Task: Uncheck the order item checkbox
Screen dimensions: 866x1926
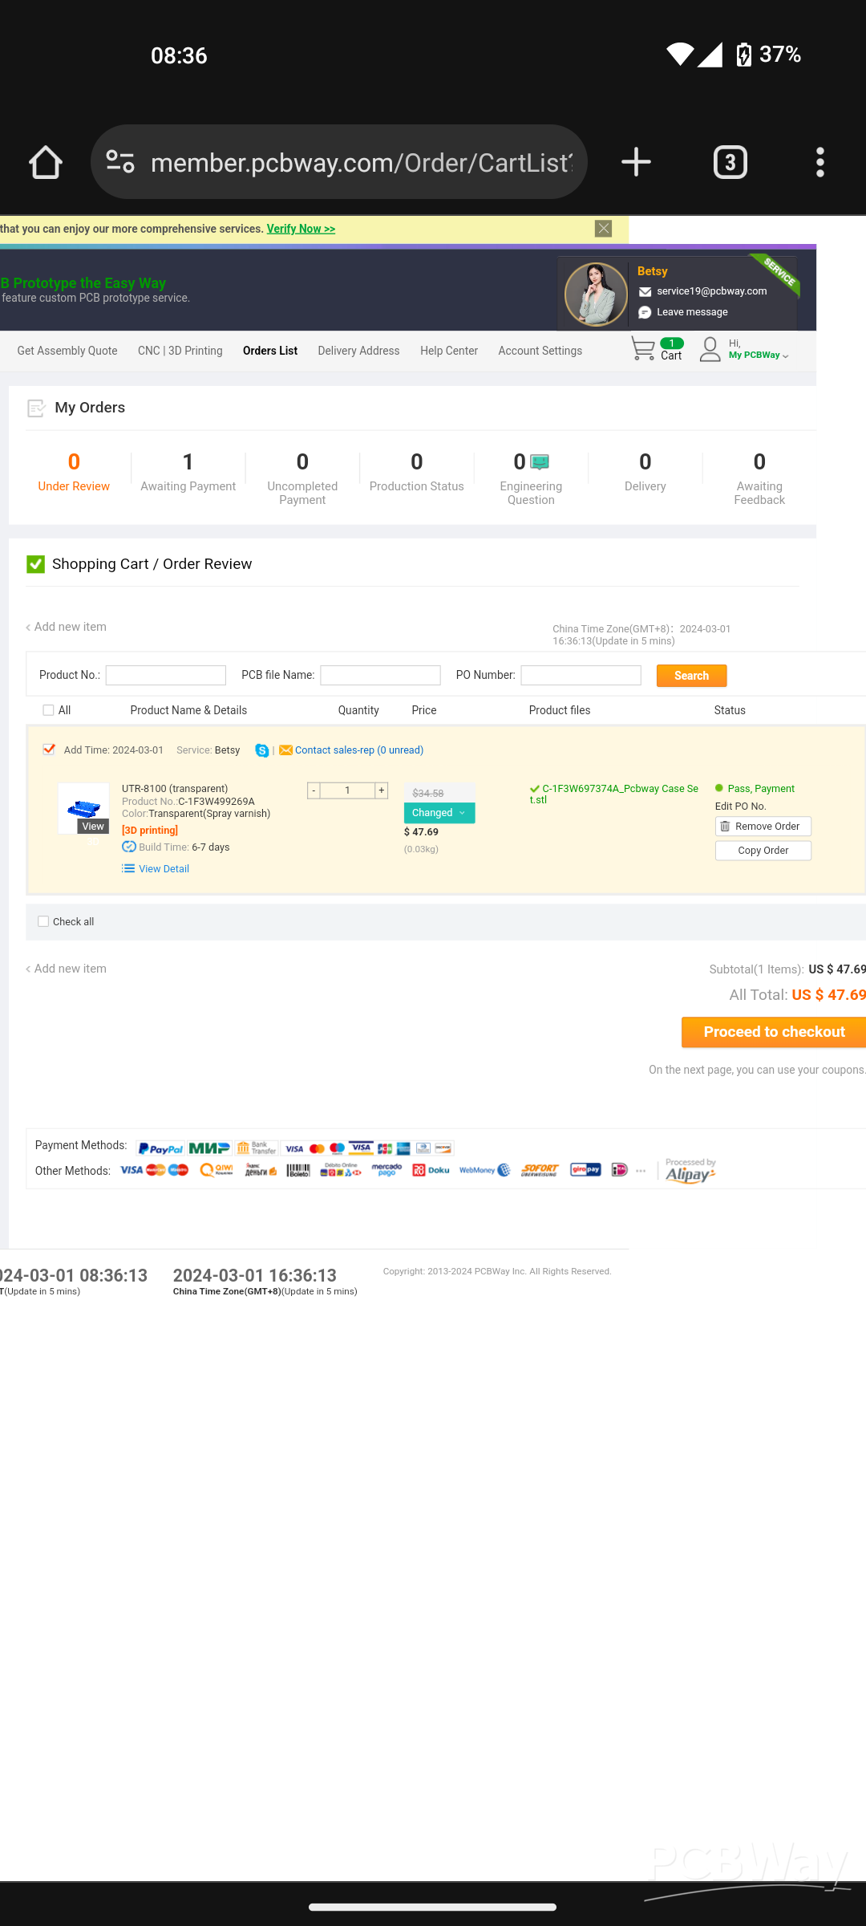Action: [49, 750]
